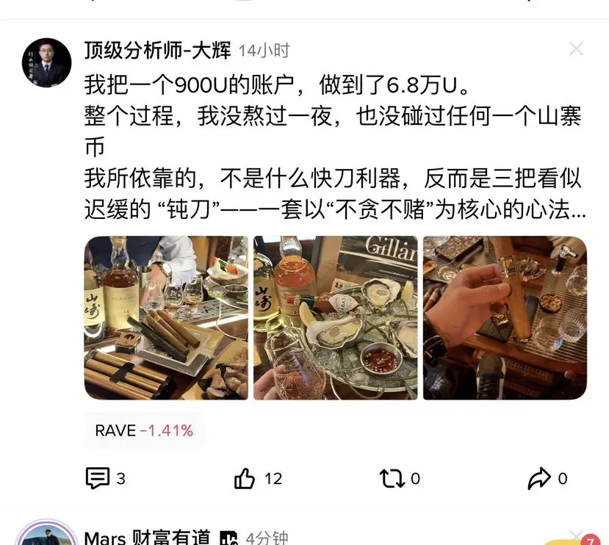Dismiss the post from 顶级分析师-大辉
The image size is (609, 545).
[577, 49]
